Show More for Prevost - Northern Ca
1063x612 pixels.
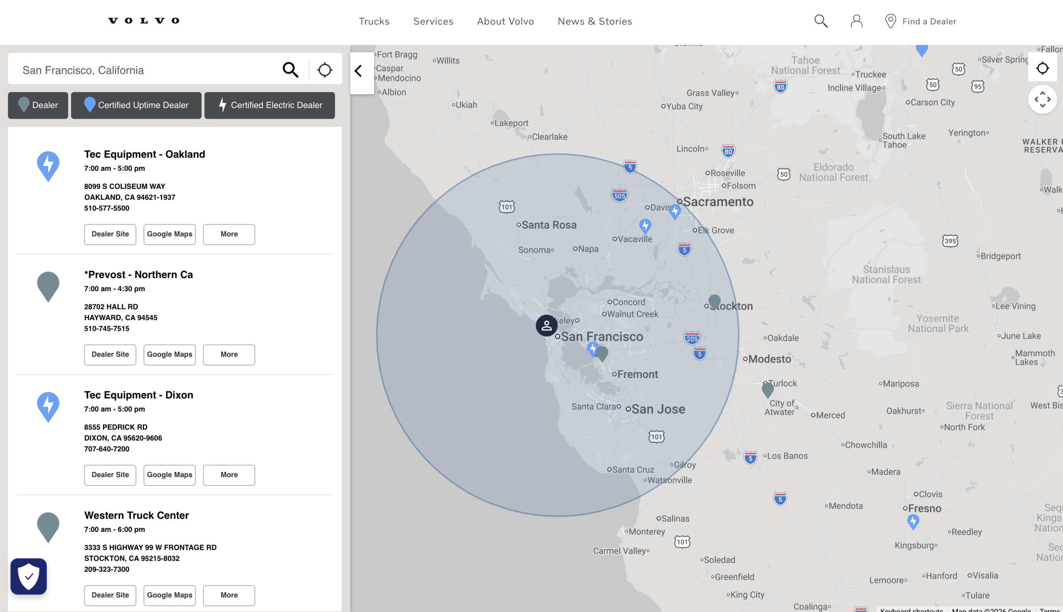pos(229,354)
